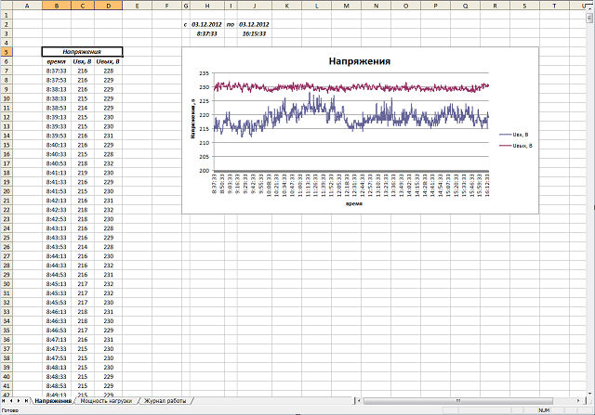This screenshot has height=415, width=595.
Task: Click the horizontal scrollbar right arrow
Action: [x=580, y=400]
